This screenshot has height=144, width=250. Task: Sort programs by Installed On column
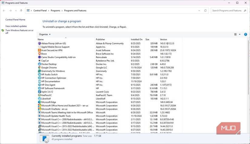tap(136, 40)
